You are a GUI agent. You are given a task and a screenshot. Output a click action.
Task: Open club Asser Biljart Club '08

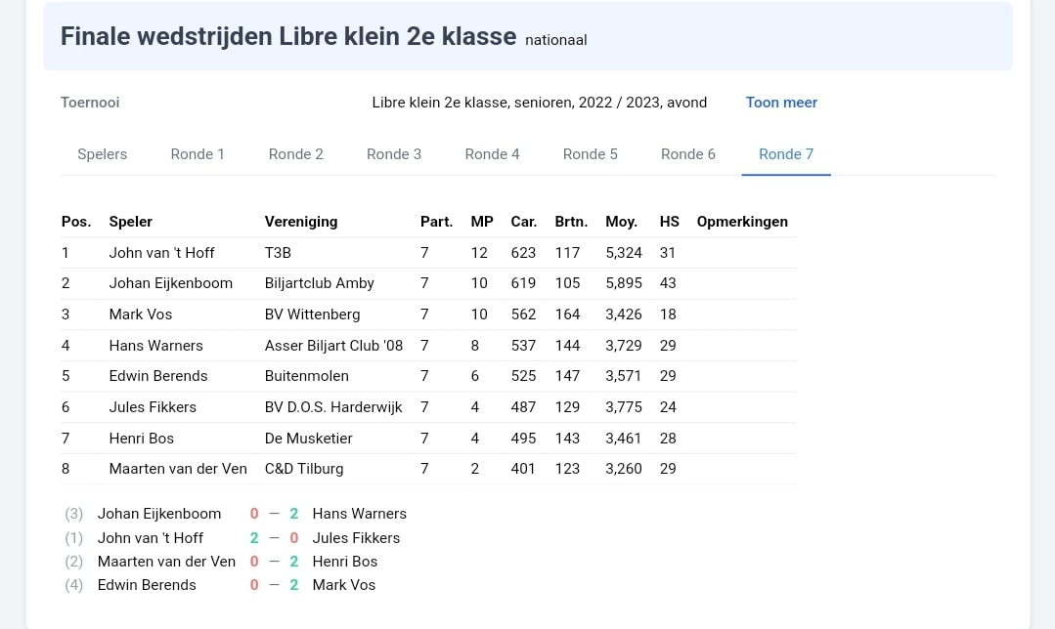point(333,346)
